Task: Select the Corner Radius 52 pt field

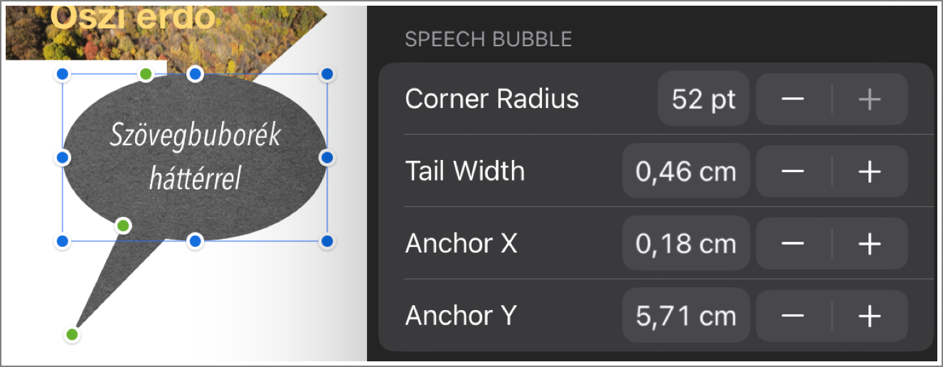Action: coord(703,99)
